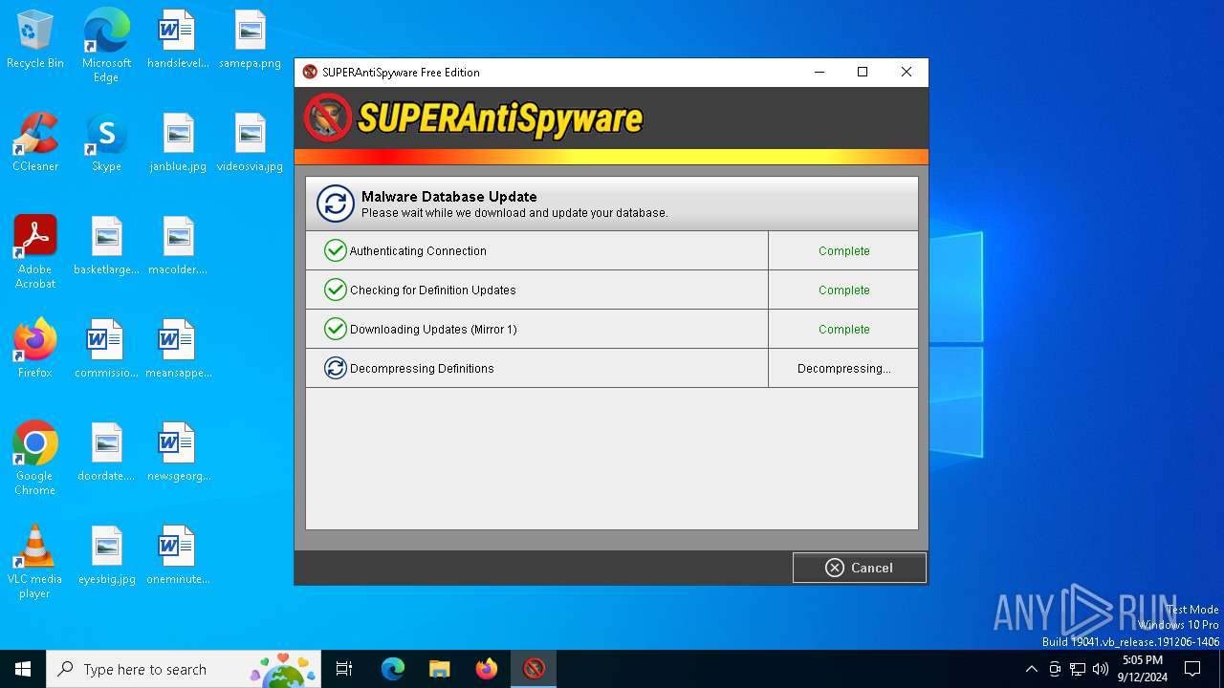Select the 'Checking for Definition Updates' text

click(x=432, y=290)
